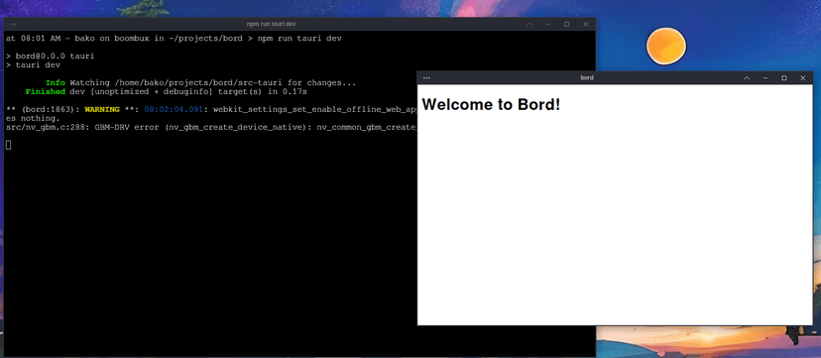Click the green Finished text in terminal

coord(45,91)
